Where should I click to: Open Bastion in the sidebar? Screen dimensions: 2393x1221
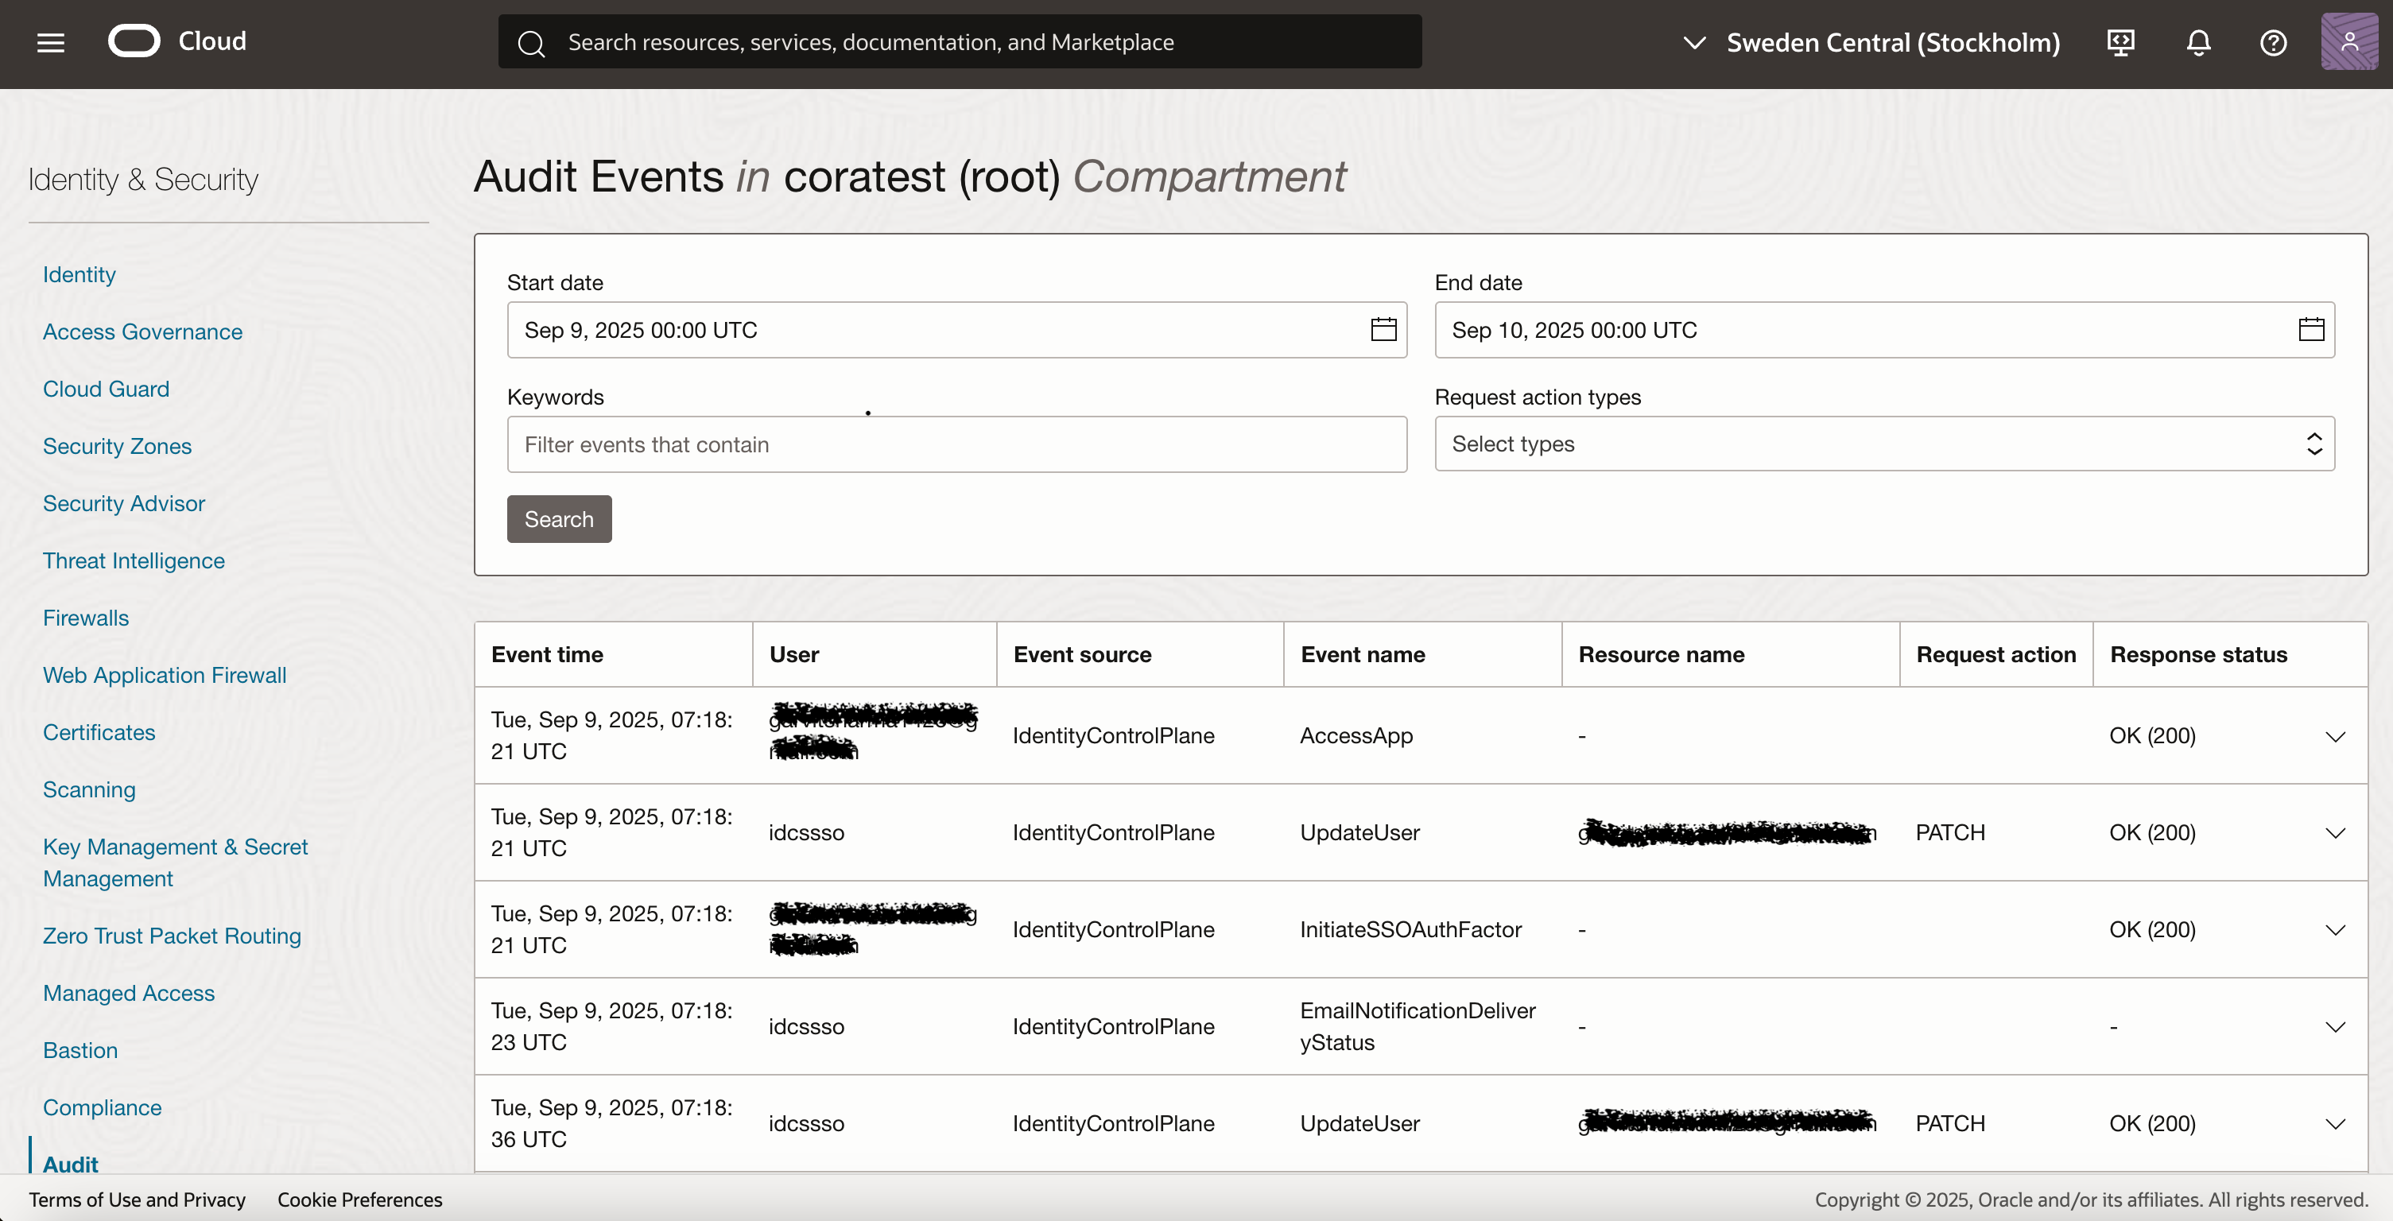point(80,1050)
